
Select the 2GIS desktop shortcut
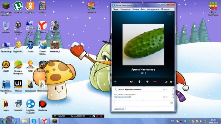pyautogui.click(x=30, y=66)
